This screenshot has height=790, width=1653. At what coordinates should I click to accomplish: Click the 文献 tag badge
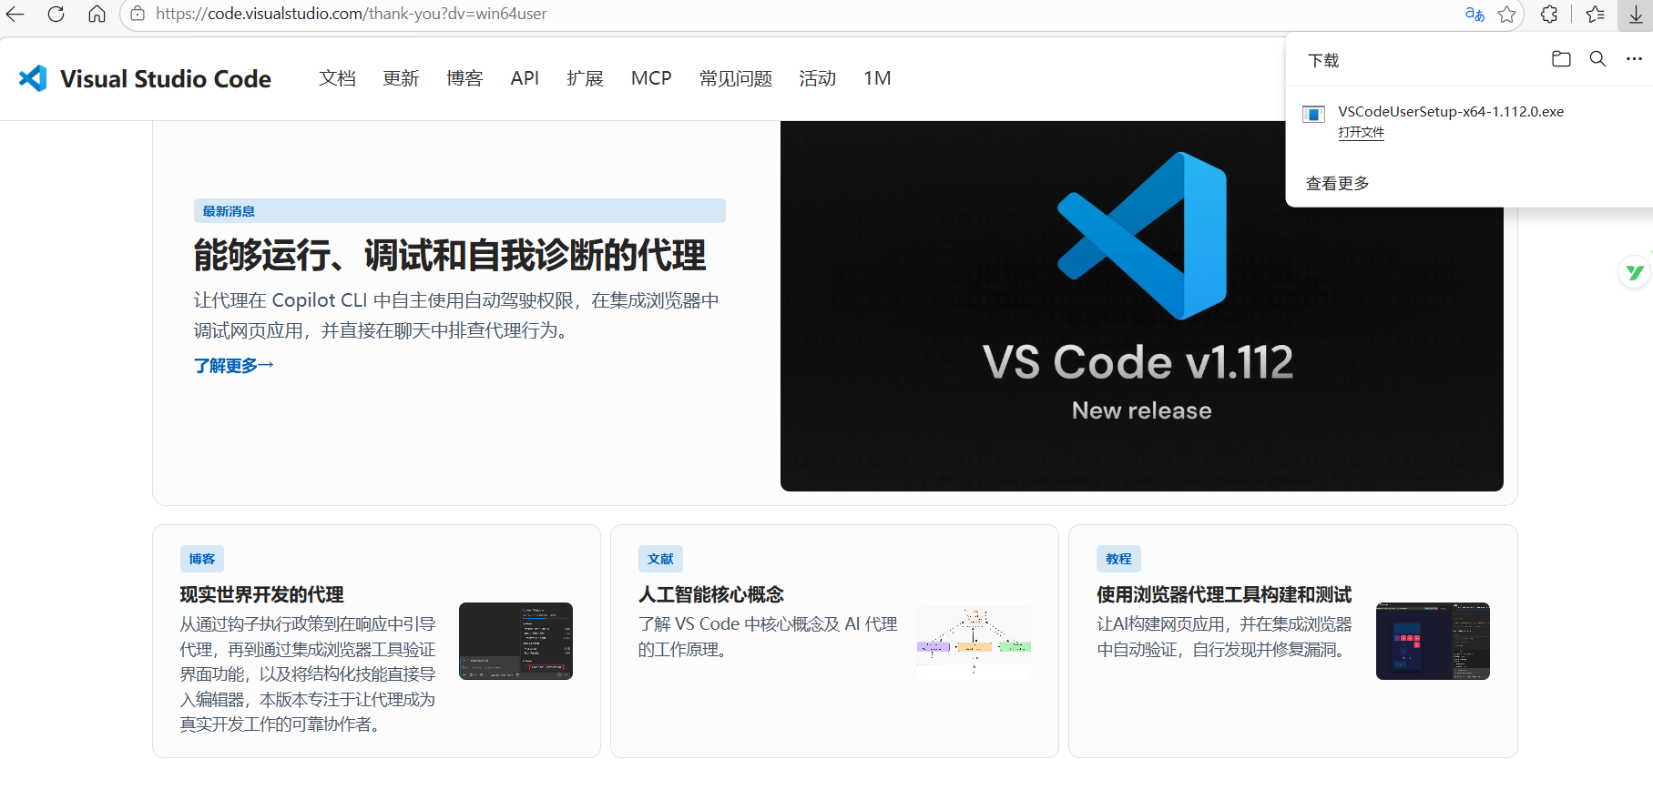[x=660, y=559]
